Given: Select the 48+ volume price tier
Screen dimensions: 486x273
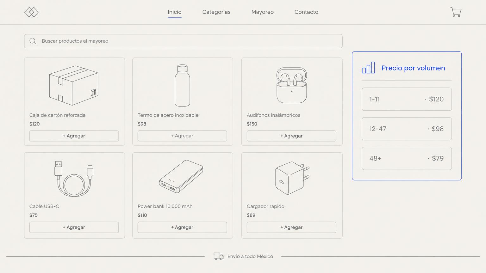Looking at the screenshot, I should tap(407, 158).
